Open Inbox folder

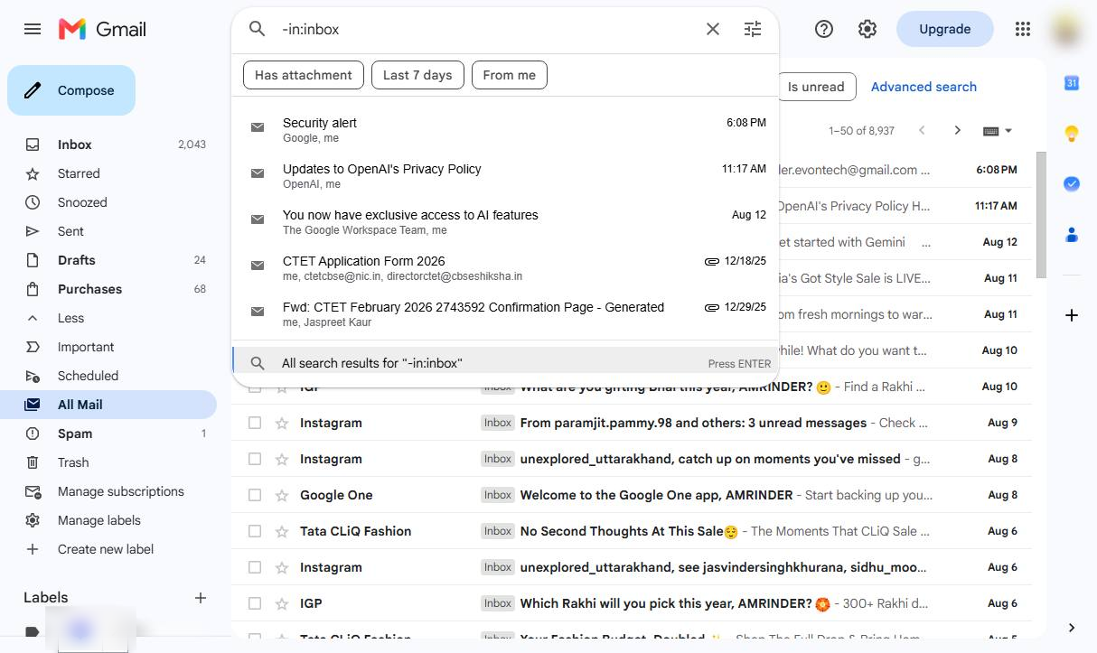[x=108, y=145]
